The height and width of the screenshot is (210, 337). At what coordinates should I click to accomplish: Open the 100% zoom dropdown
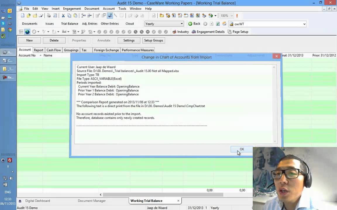click(232, 16)
